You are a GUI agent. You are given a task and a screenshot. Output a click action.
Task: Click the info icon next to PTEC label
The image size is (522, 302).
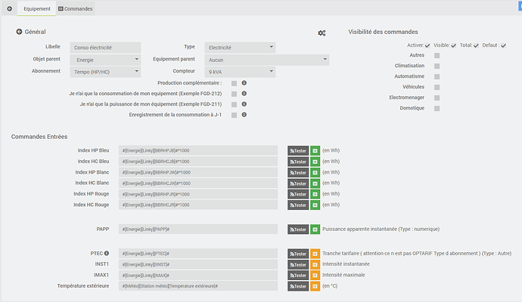click(x=107, y=253)
